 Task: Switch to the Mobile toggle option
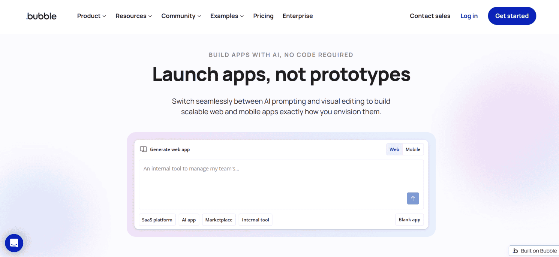tap(413, 149)
